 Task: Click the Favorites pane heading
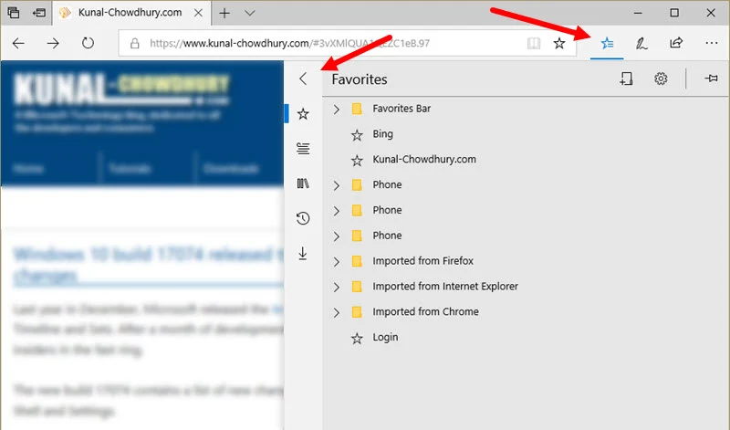(360, 79)
